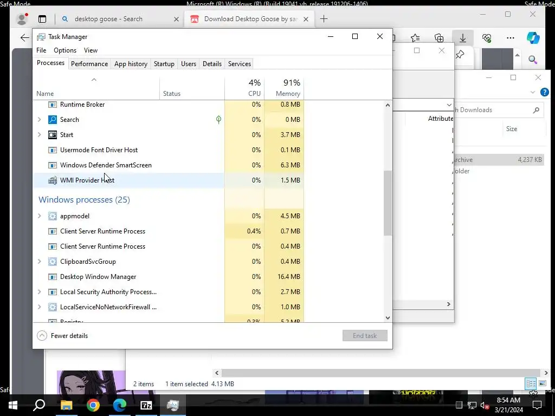The width and height of the screenshot is (555, 416).
Task: Open Edge favorites star icon
Action: click(x=415, y=38)
